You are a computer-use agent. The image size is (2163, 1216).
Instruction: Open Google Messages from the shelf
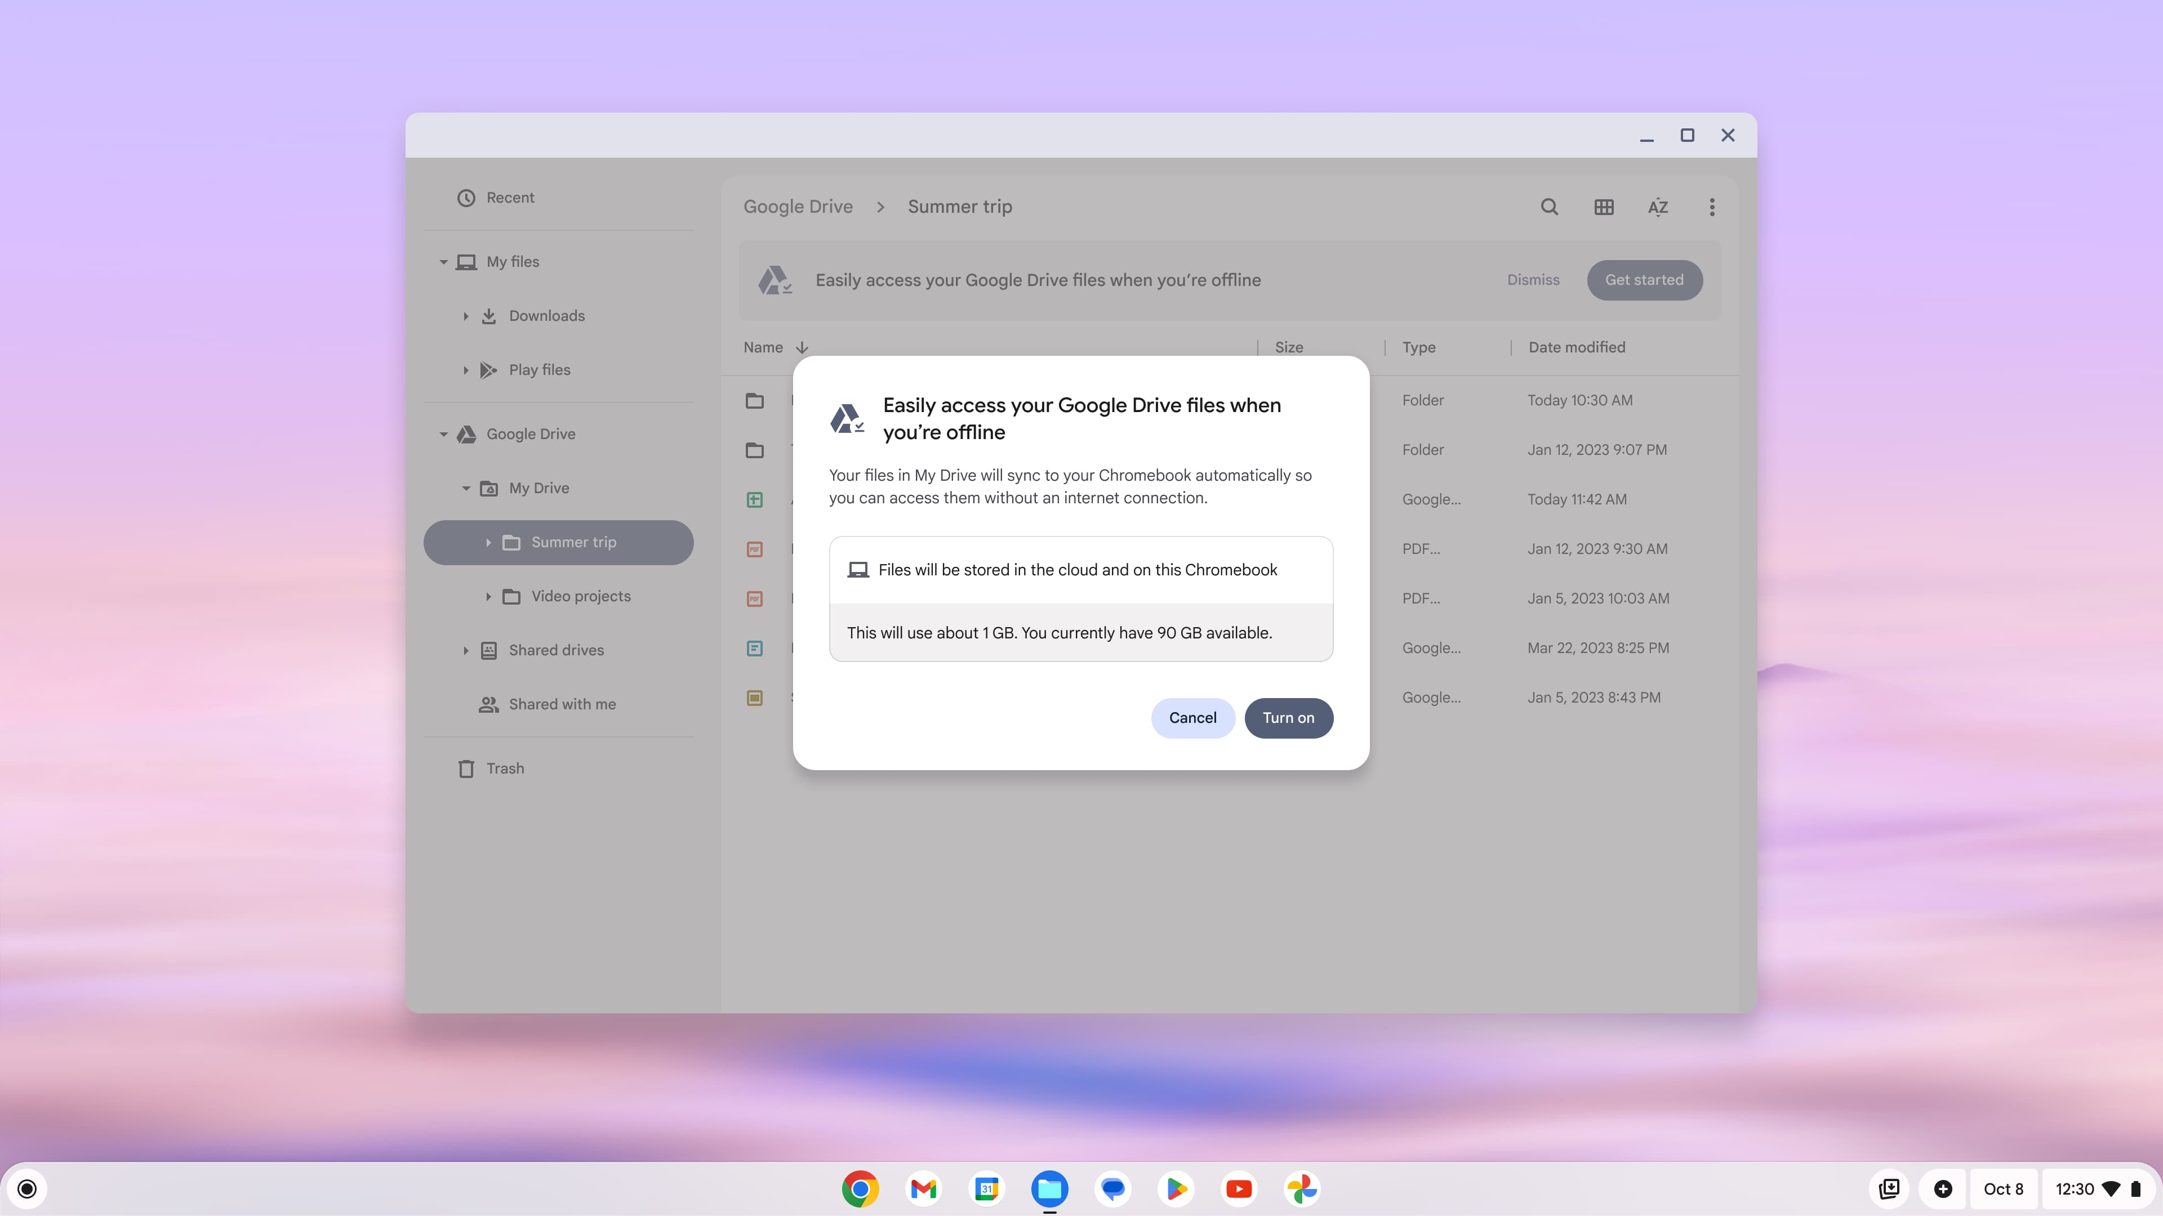coord(1112,1189)
